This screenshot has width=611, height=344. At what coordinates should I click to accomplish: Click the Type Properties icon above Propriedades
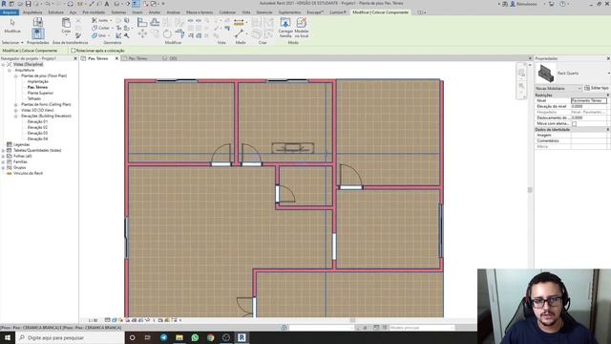click(38, 22)
